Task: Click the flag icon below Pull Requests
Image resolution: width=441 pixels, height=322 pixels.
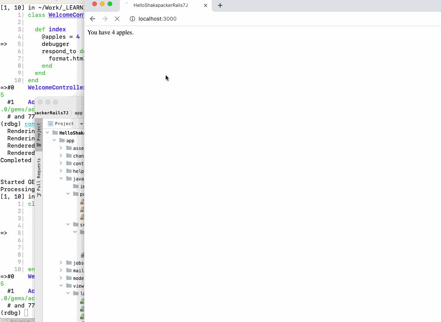Action: [x=39, y=195]
